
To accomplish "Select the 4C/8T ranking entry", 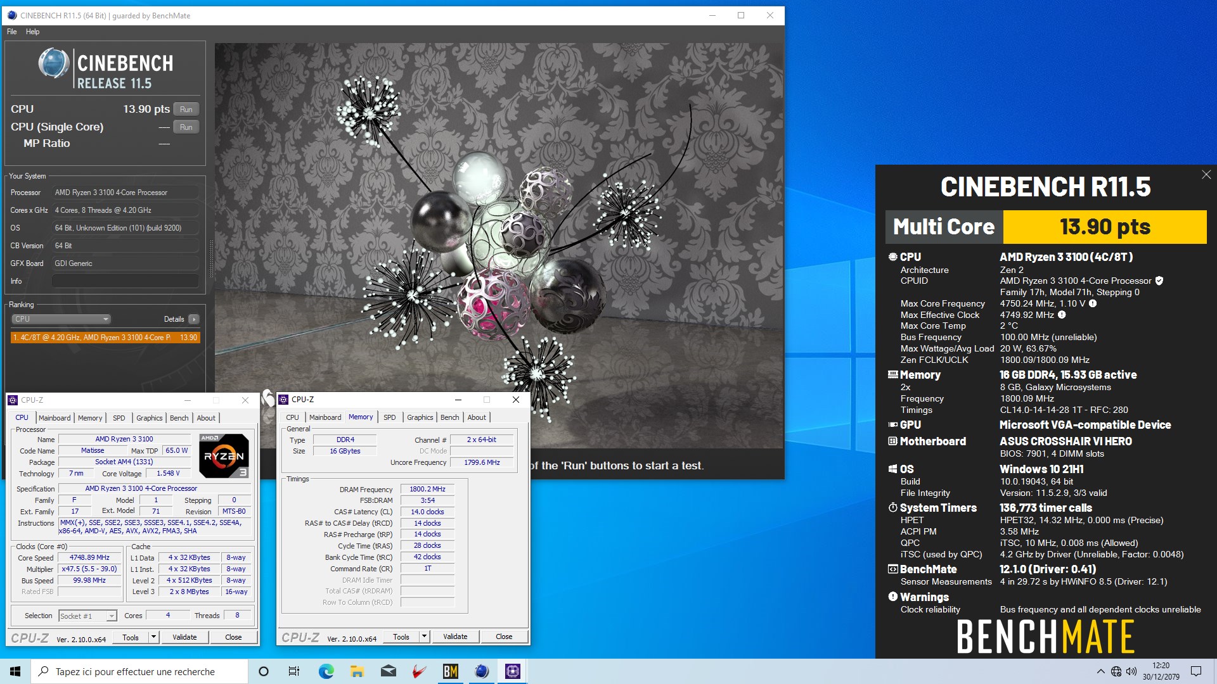I will [x=106, y=338].
